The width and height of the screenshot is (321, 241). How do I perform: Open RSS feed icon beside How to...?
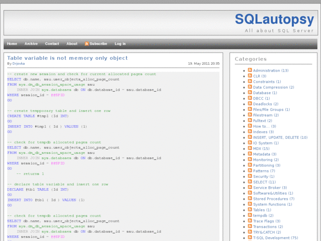pyautogui.click(x=250, y=126)
